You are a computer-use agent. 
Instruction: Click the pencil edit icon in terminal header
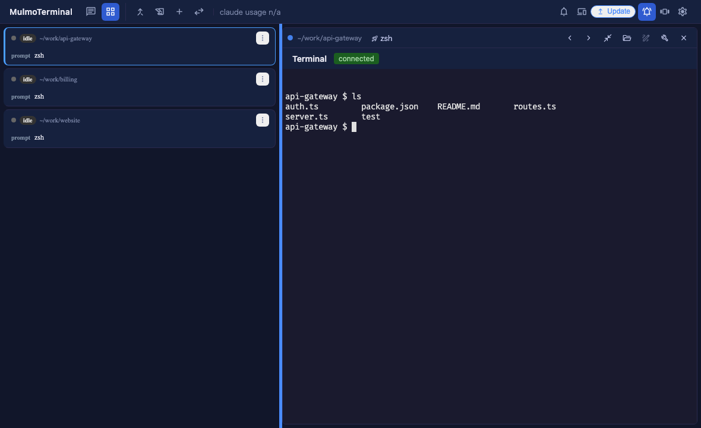pyautogui.click(x=646, y=38)
